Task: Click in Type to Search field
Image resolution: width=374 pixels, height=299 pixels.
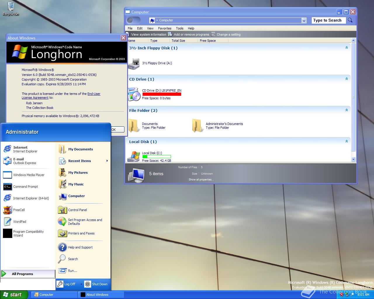Action: [x=329, y=20]
